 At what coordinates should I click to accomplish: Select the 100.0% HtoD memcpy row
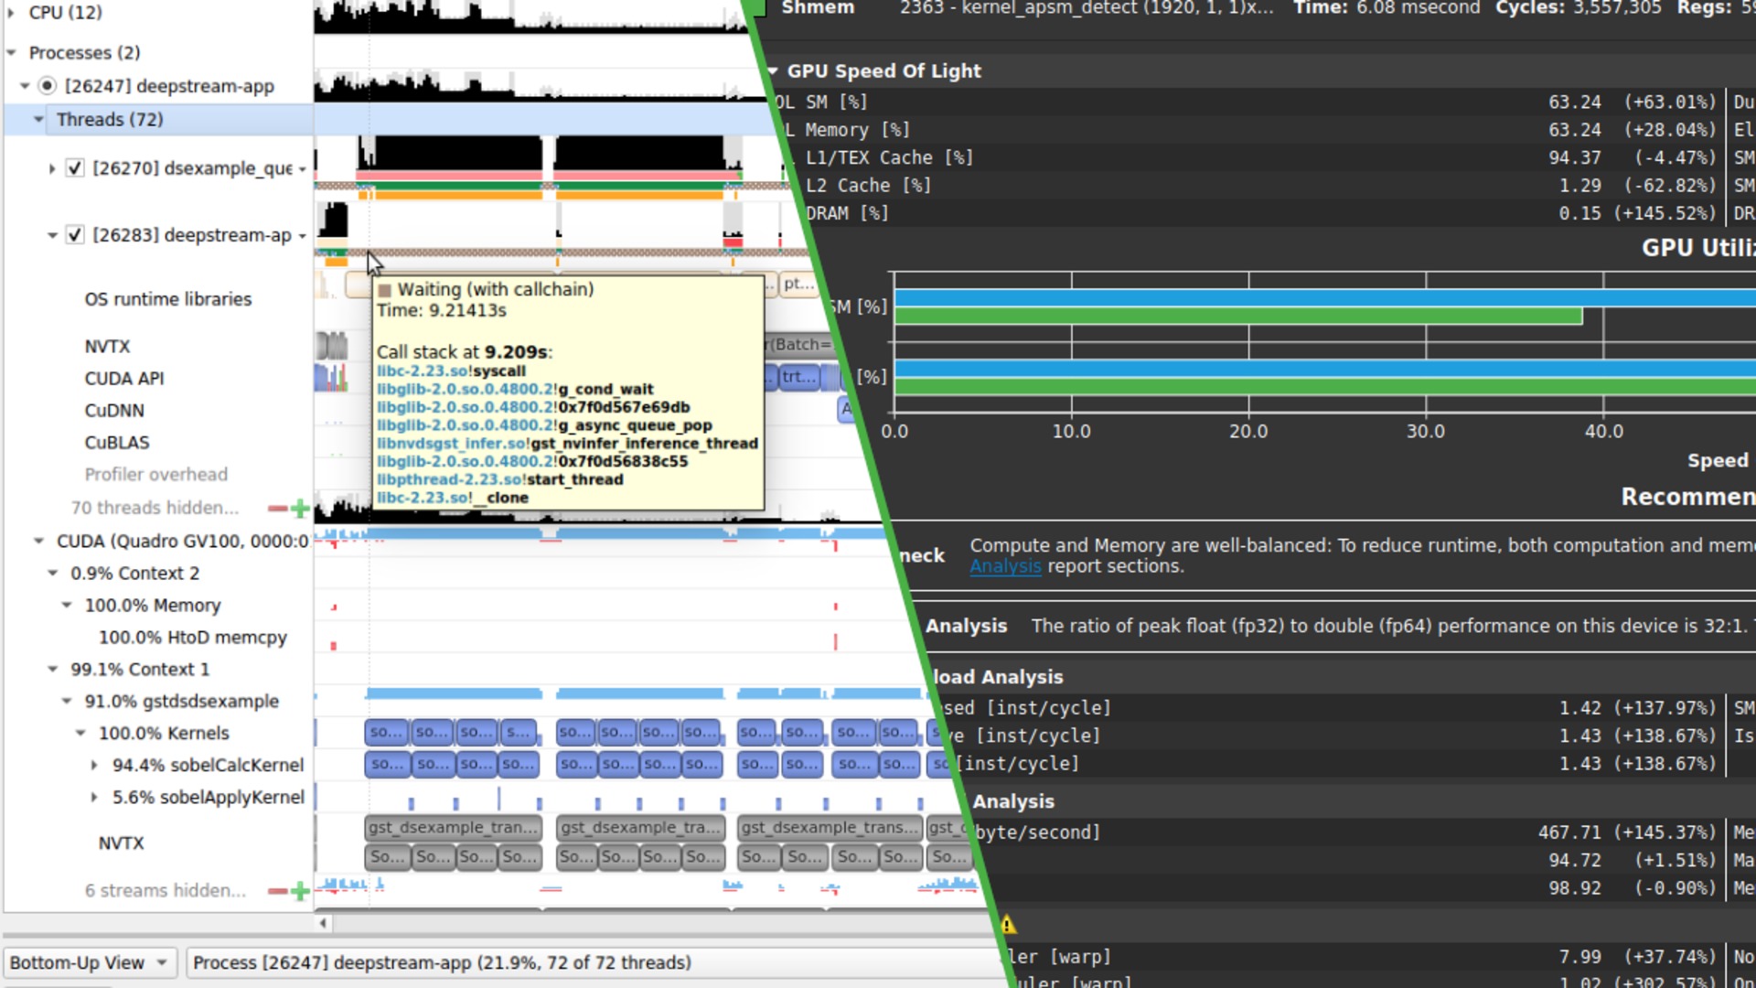[193, 638]
